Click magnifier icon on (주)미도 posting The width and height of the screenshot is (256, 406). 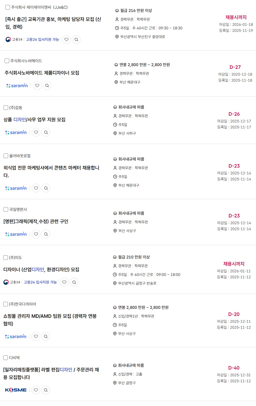click(x=74, y=282)
